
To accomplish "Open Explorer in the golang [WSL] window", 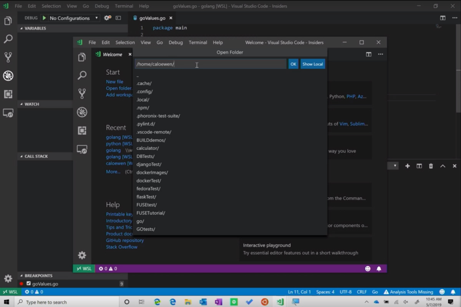I will click(8, 21).
